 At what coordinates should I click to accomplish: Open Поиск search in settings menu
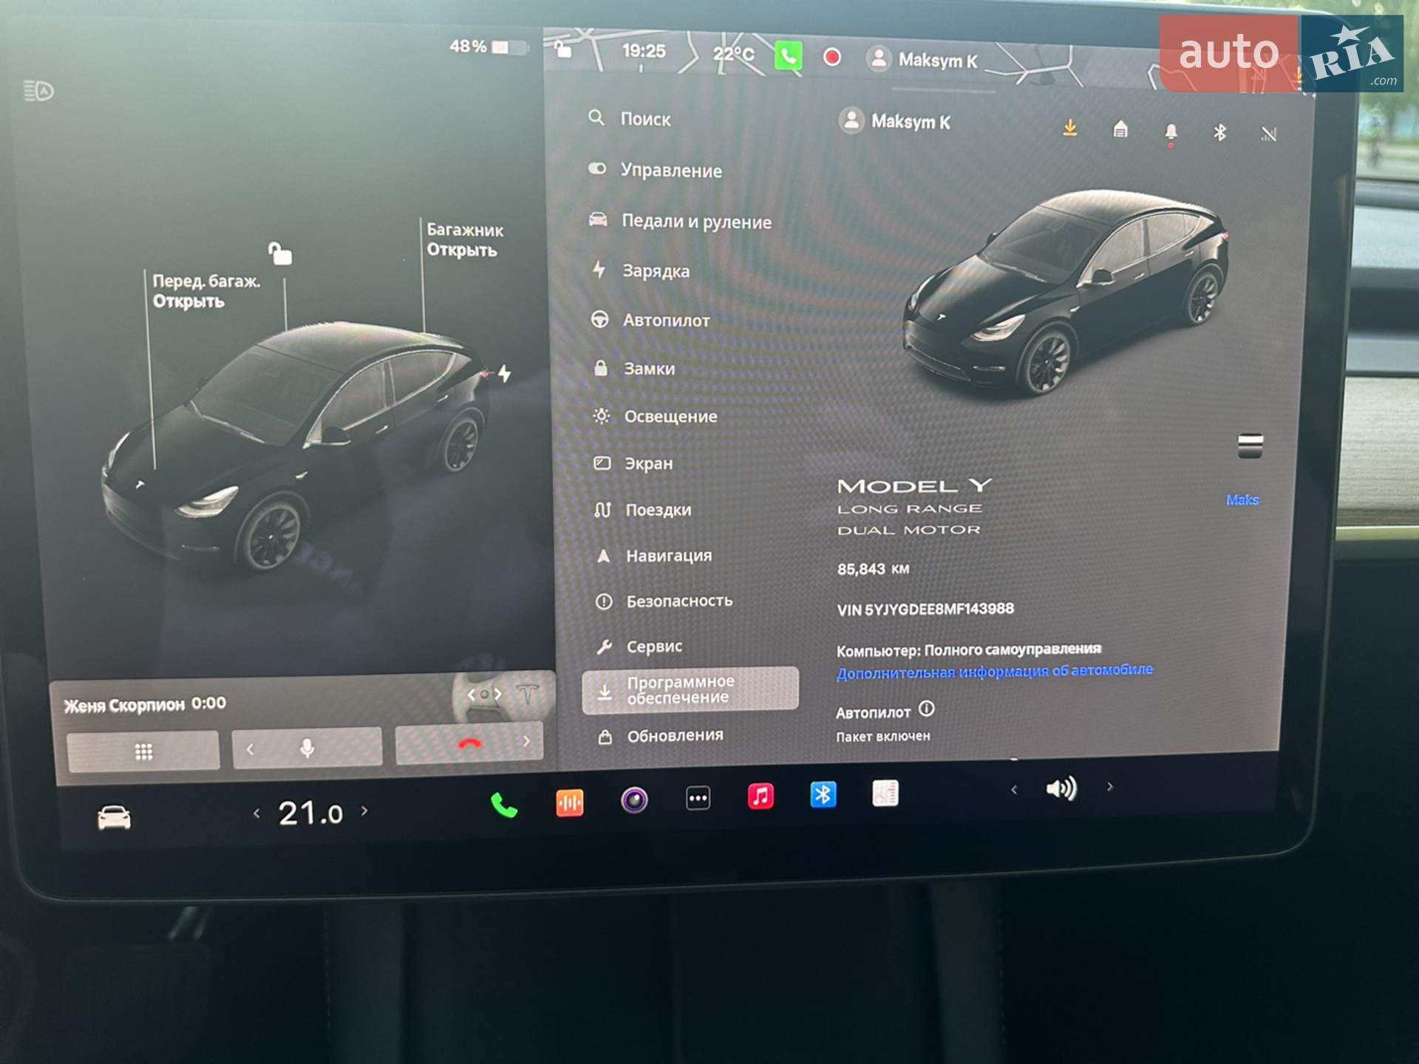tap(630, 118)
